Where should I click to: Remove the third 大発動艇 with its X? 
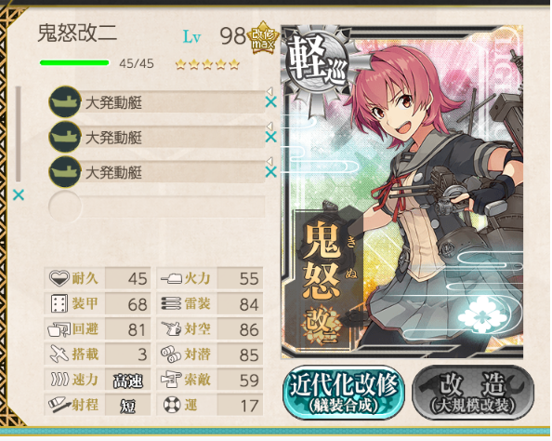click(270, 172)
